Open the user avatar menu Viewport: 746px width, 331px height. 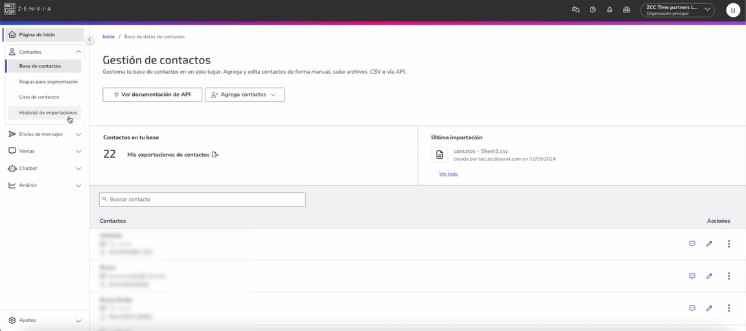point(732,10)
